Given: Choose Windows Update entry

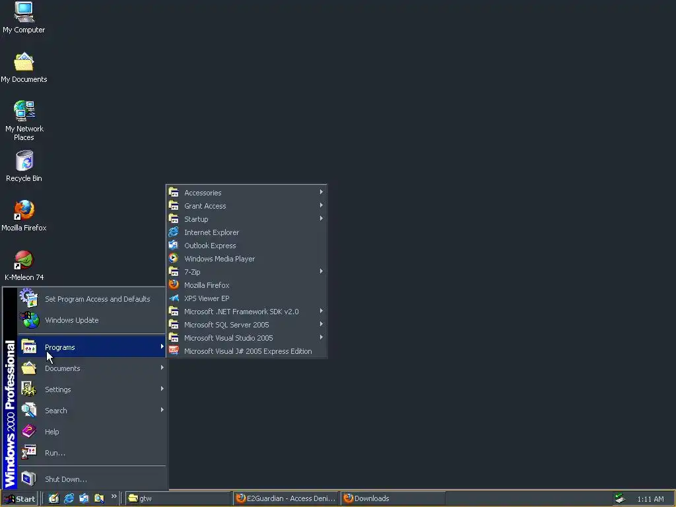Looking at the screenshot, I should 92,320.
